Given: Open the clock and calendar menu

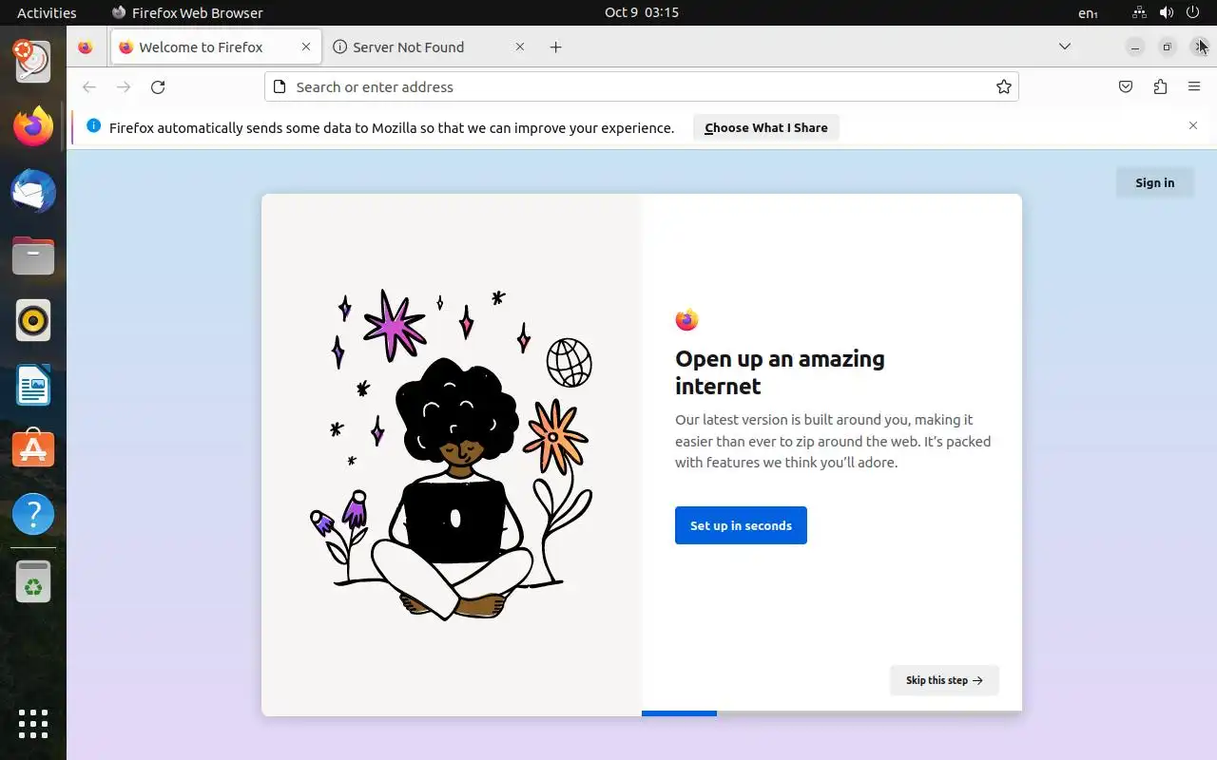Looking at the screenshot, I should tap(642, 12).
